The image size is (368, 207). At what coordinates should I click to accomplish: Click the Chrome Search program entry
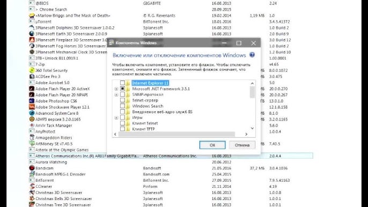tap(51, 10)
